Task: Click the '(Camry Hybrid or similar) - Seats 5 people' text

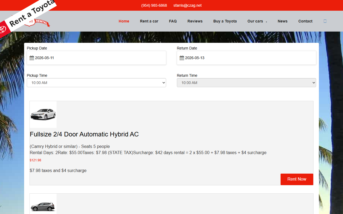Action: coord(70,146)
